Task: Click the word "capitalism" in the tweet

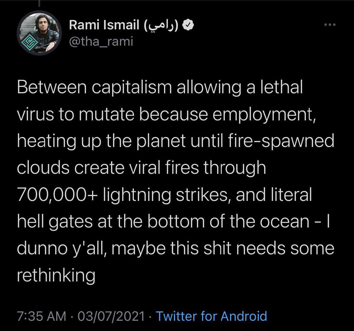Action: click(x=132, y=87)
